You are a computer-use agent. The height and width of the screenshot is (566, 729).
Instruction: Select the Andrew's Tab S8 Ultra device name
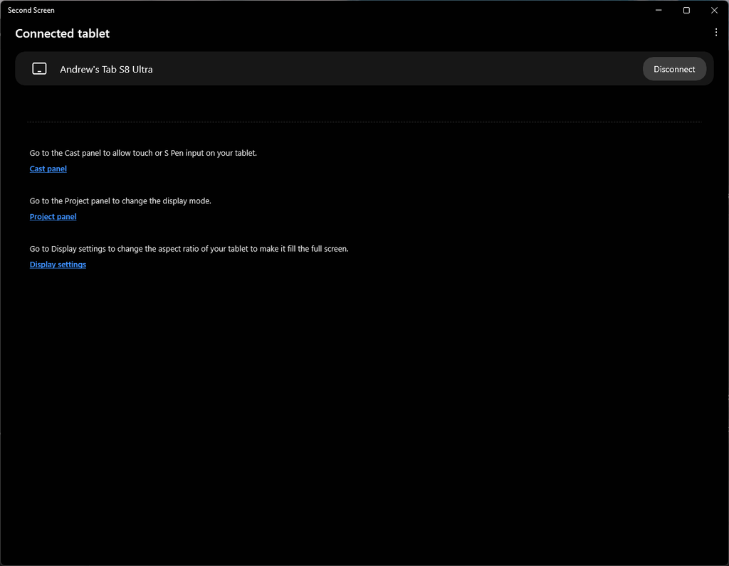click(x=106, y=69)
